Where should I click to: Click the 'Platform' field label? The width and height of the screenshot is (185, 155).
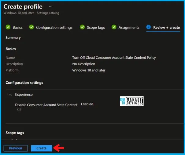point(12,70)
